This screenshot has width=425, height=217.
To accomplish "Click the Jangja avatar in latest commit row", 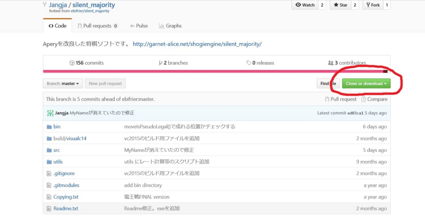I will coord(50,113).
